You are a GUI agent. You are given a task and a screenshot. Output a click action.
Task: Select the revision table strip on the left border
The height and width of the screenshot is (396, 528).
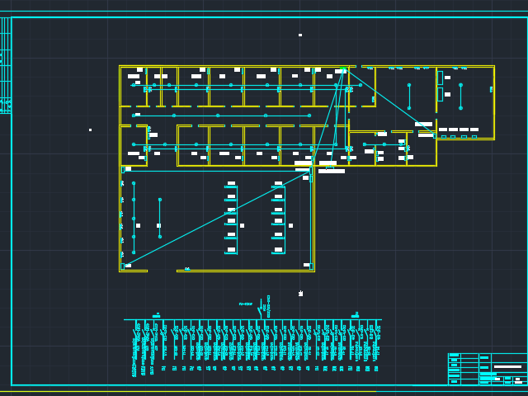6,65
